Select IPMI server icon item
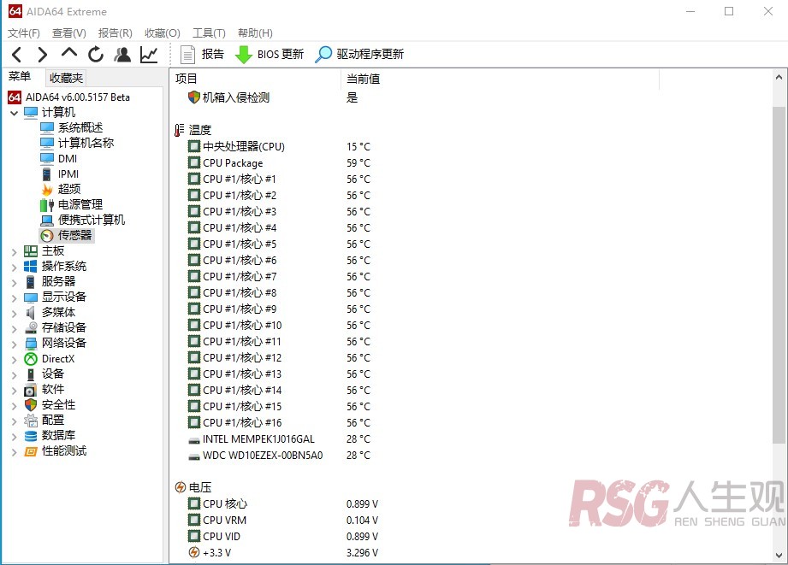788x565 pixels. pos(47,174)
